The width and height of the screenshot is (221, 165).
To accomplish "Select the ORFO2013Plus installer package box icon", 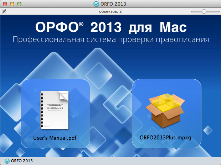I will click(165, 111).
